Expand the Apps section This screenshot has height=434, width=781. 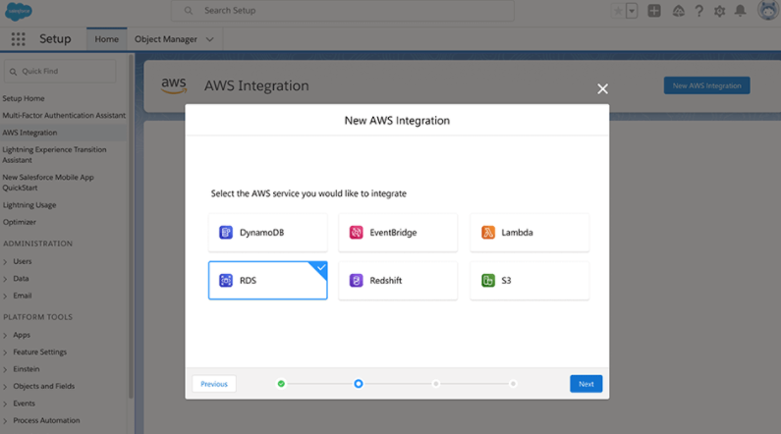click(x=5, y=335)
